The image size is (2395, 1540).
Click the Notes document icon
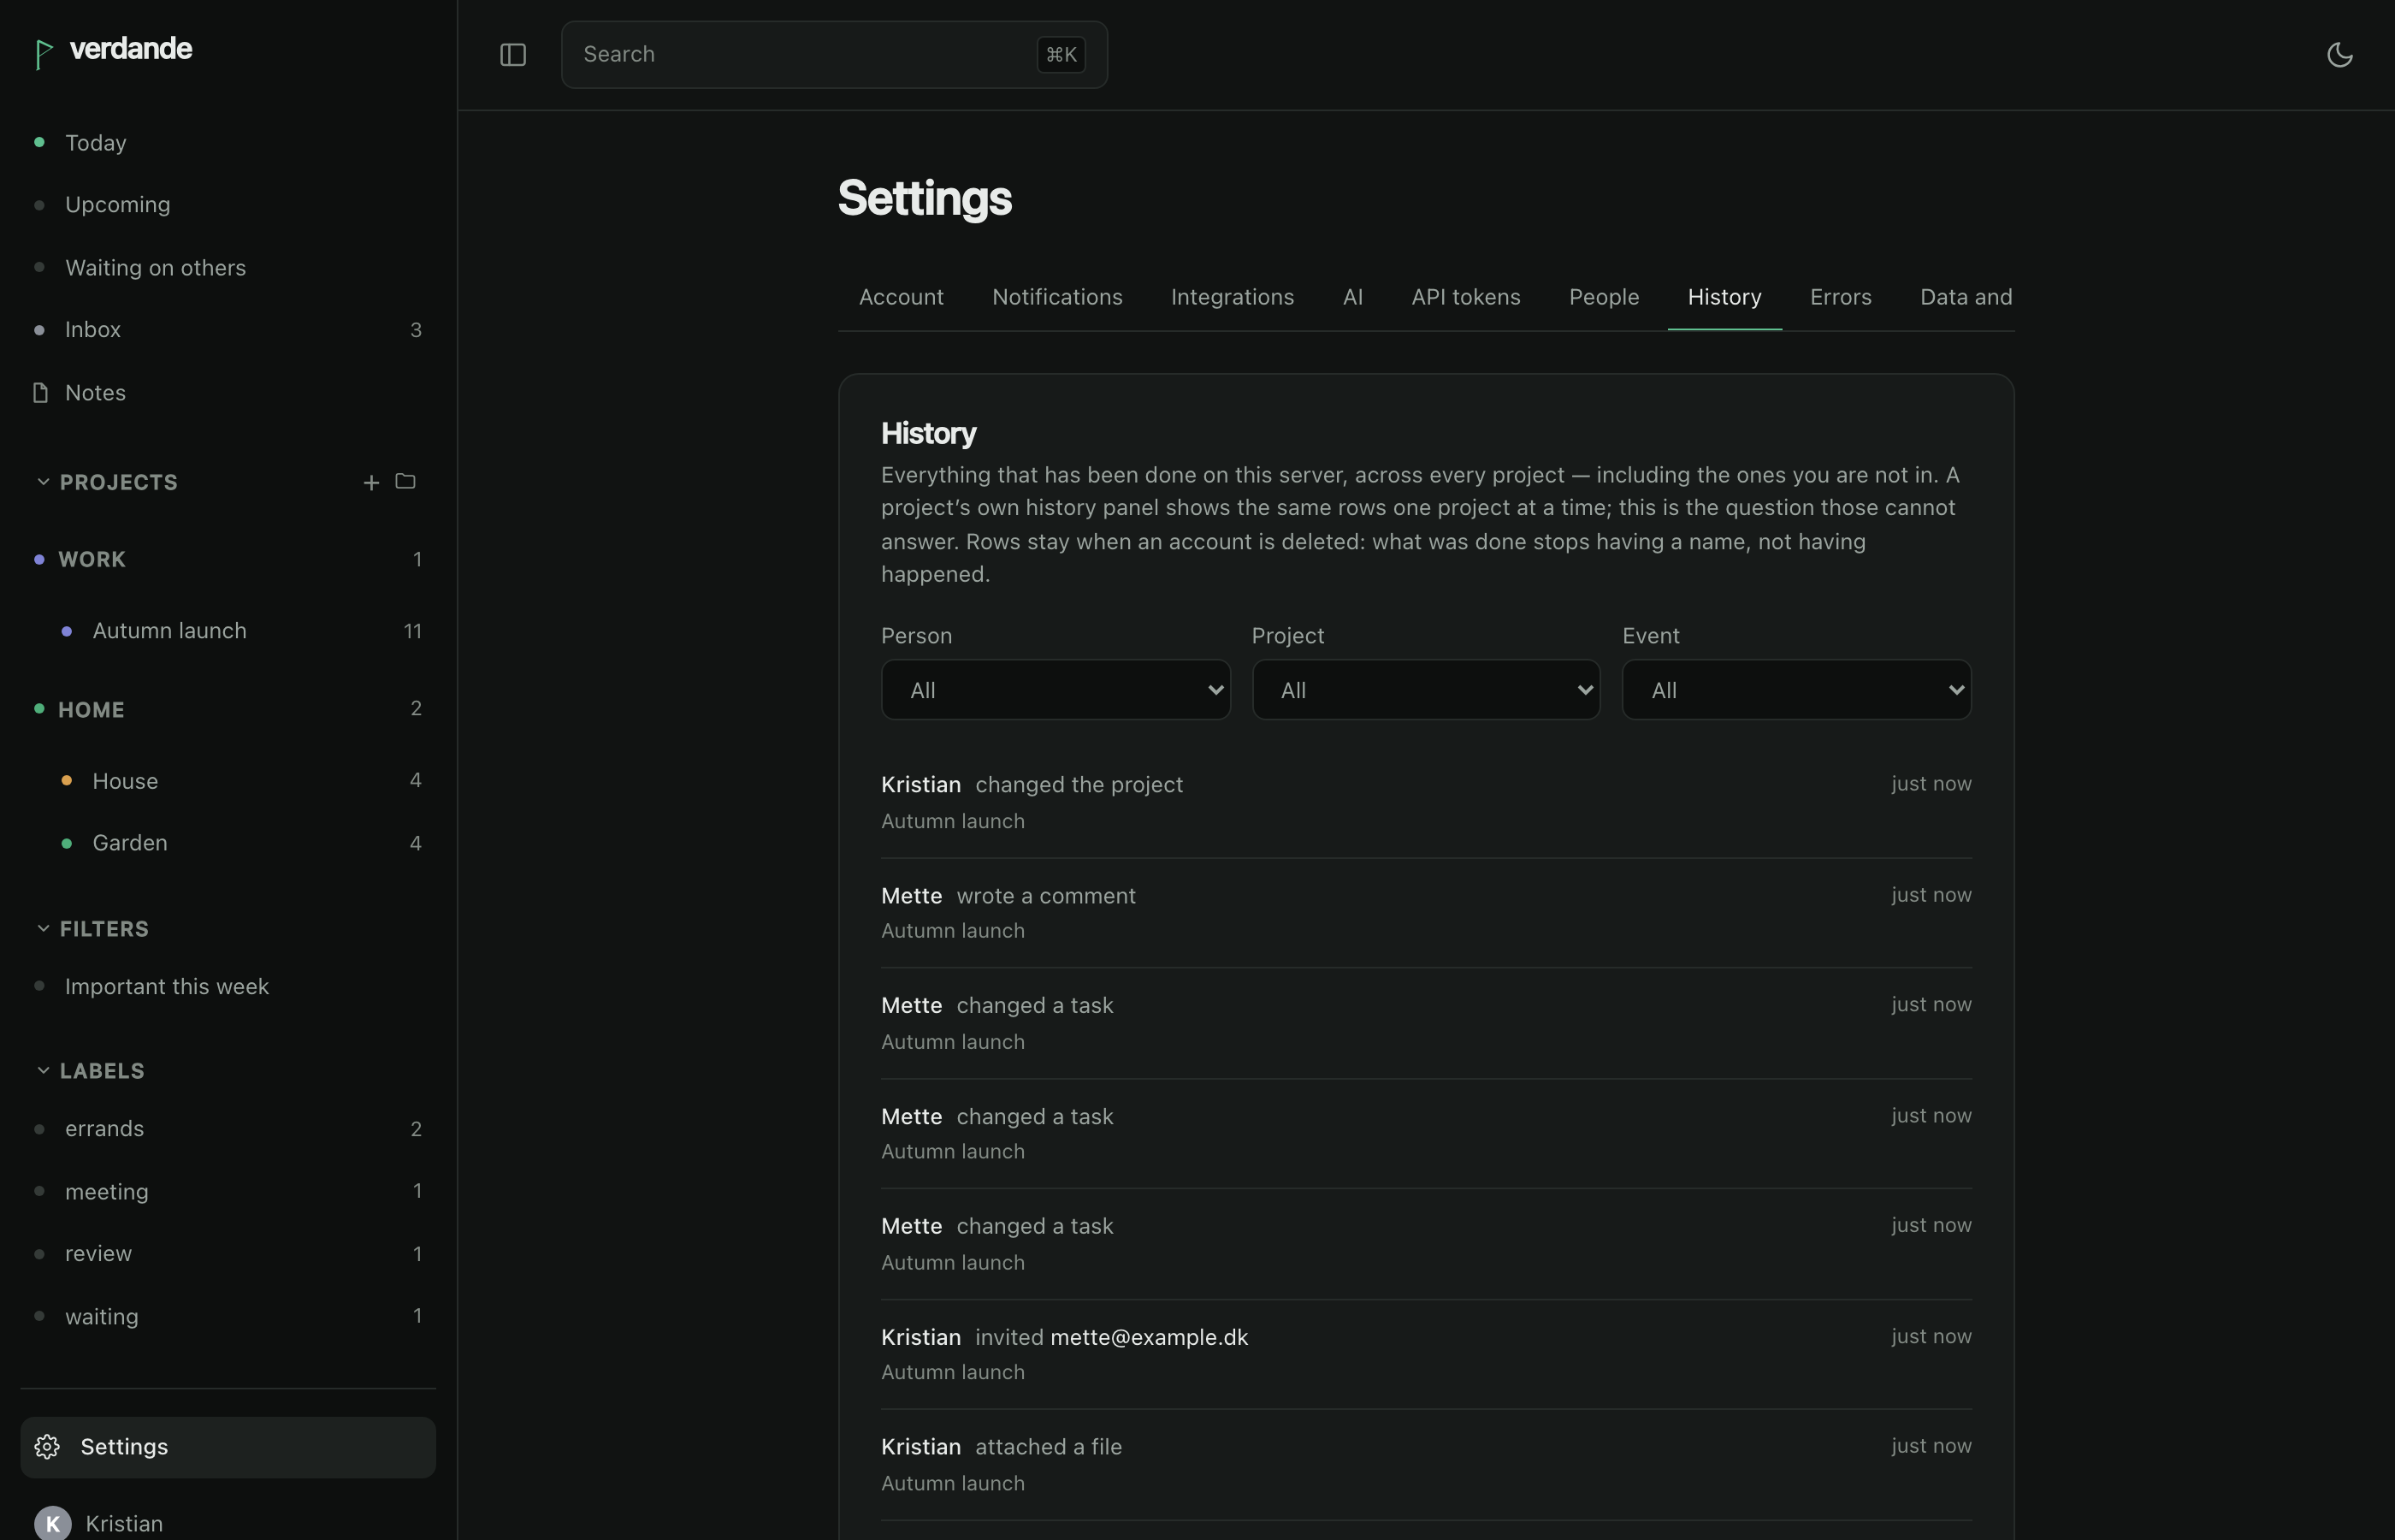pyautogui.click(x=40, y=392)
